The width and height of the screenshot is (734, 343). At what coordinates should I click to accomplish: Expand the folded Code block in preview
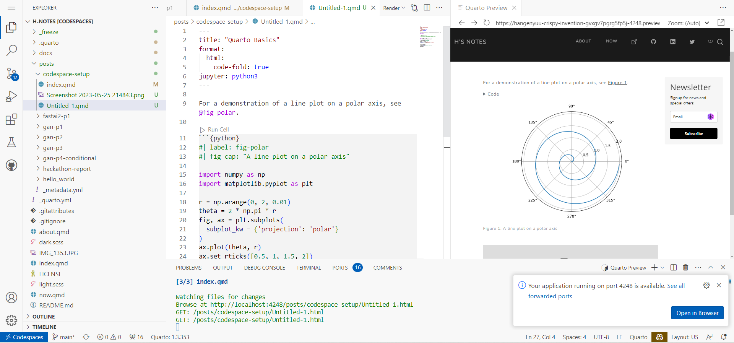point(491,94)
